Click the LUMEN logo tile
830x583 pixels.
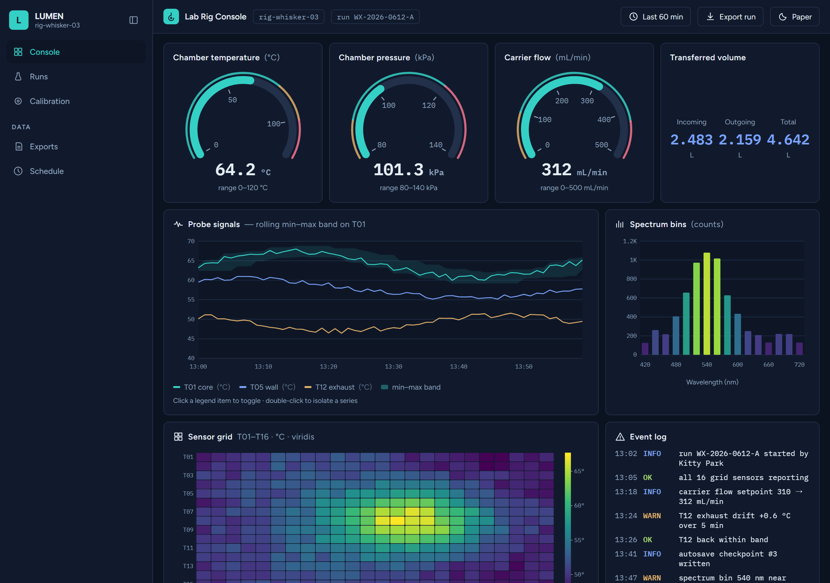pyautogui.click(x=19, y=20)
